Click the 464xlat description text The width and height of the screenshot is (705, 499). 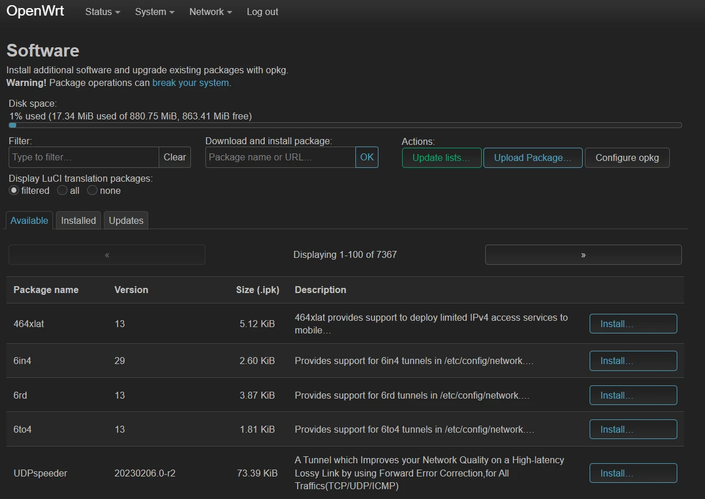(x=432, y=324)
